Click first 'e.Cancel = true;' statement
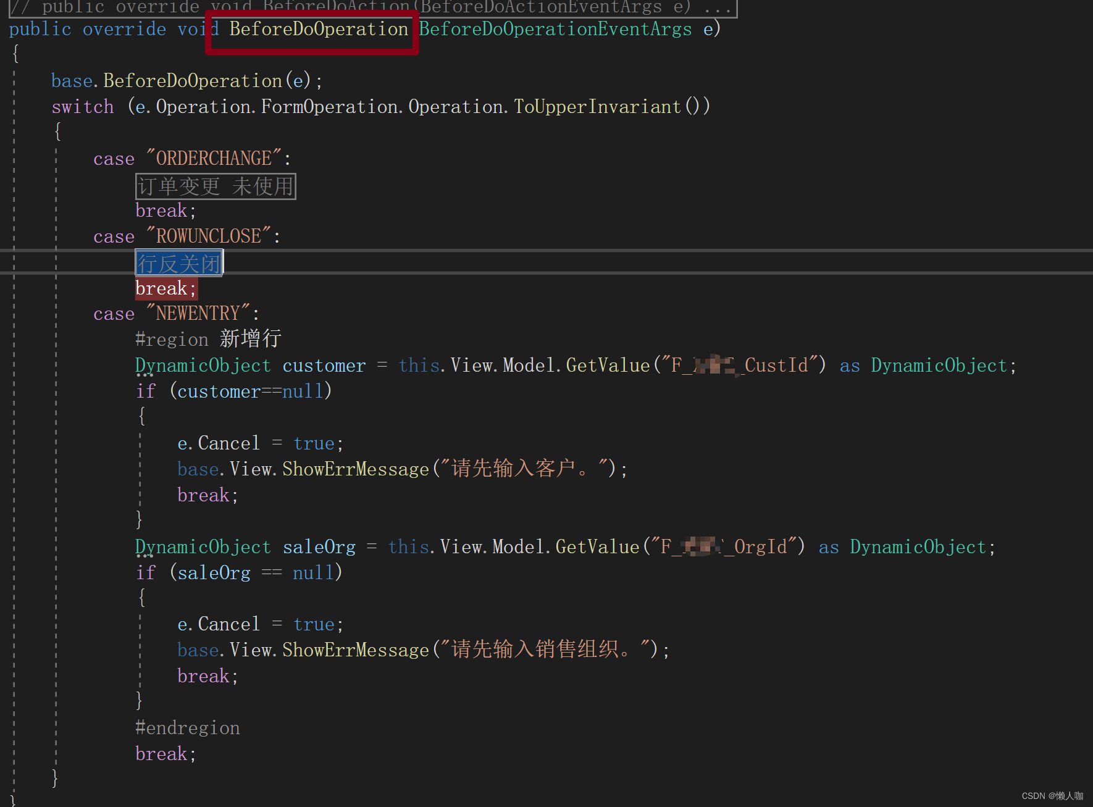1093x807 pixels. (261, 443)
